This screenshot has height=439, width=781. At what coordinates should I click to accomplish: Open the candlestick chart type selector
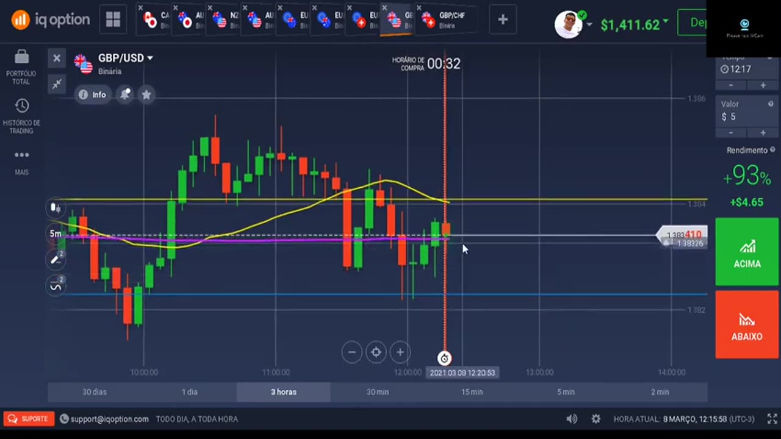(x=56, y=208)
